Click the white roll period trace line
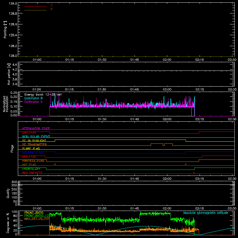Viewport: 238px width, 238px height. (x=126, y=71)
